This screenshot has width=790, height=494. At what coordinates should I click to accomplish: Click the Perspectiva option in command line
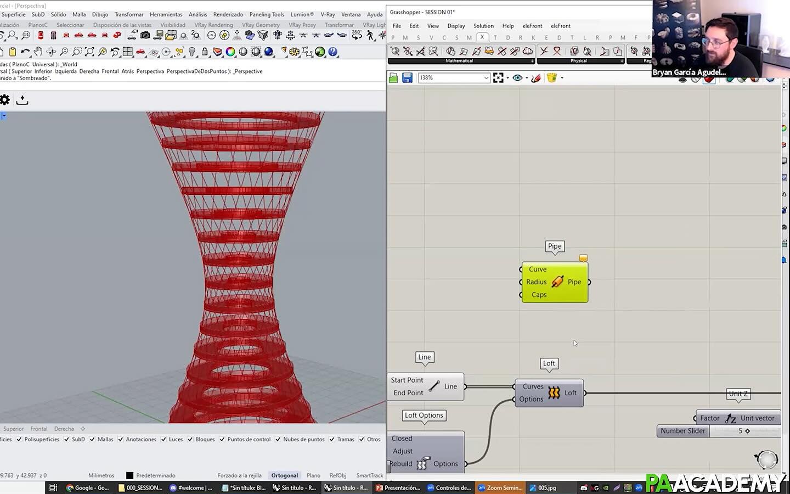[150, 71]
